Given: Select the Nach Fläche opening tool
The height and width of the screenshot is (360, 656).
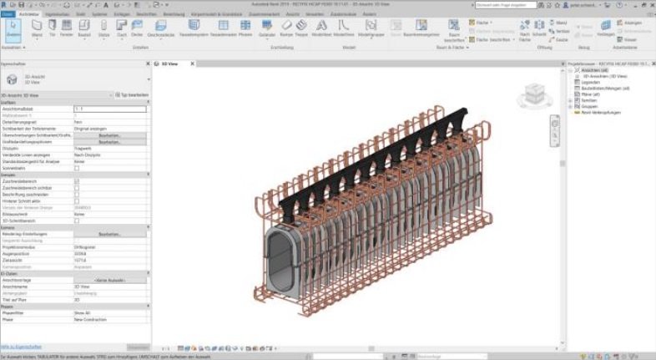Looking at the screenshot, I should (x=525, y=31).
